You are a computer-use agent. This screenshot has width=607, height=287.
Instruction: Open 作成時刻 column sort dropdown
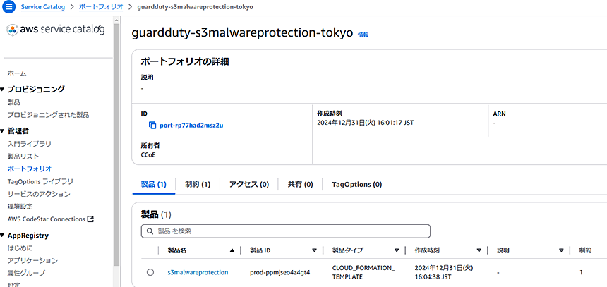click(479, 250)
